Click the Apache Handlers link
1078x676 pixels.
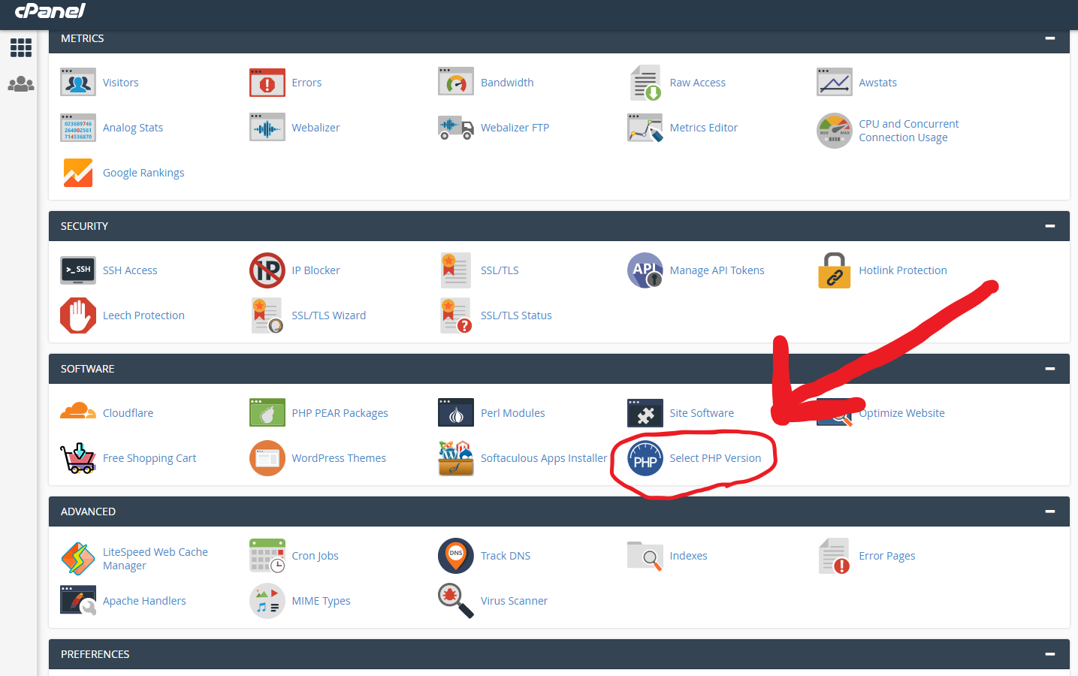144,601
